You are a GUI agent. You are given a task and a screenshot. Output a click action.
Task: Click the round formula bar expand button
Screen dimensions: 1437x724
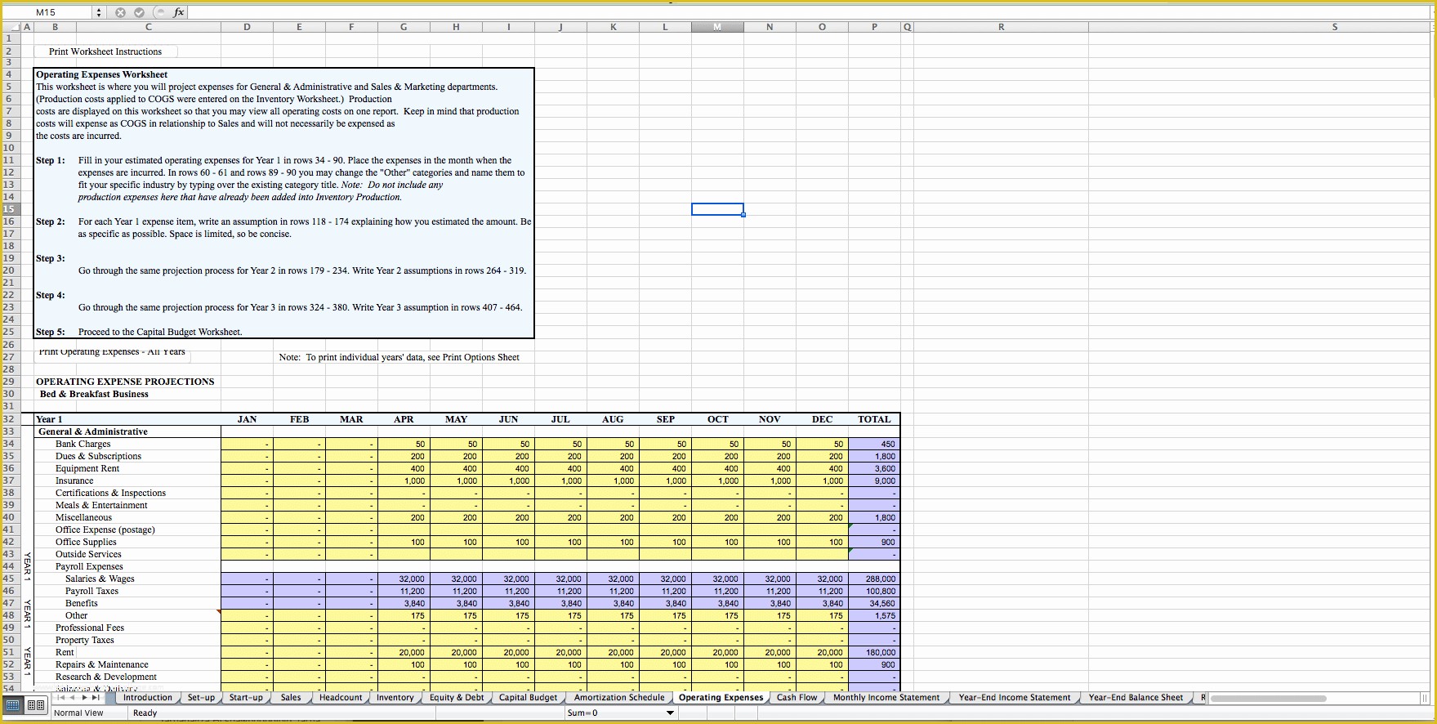[x=160, y=12]
